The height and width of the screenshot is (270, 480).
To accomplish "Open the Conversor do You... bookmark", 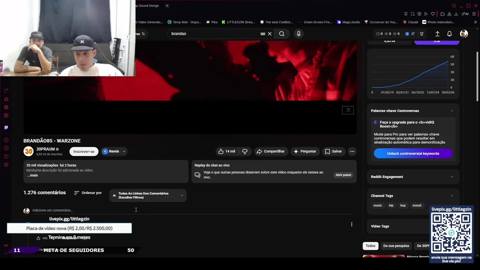I will click(381, 22).
